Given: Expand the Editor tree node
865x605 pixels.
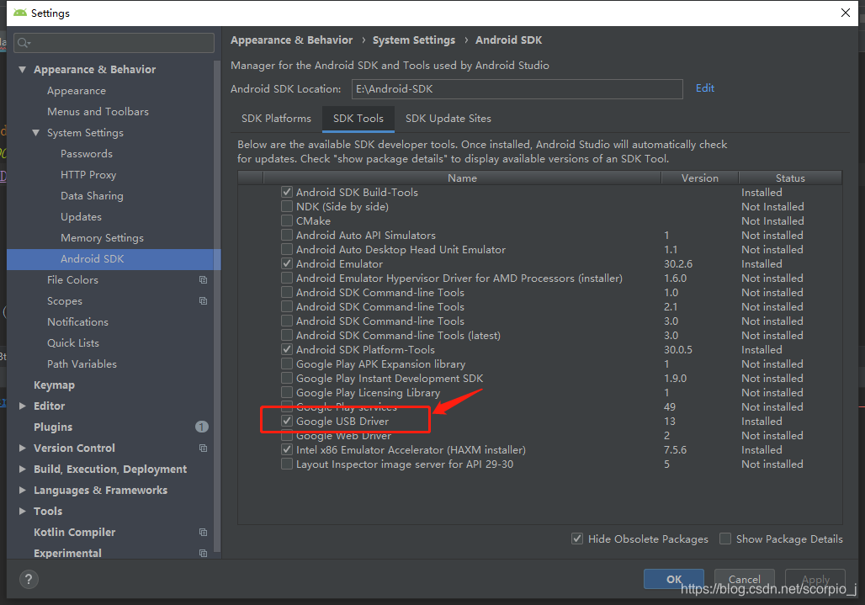Looking at the screenshot, I should (23, 406).
